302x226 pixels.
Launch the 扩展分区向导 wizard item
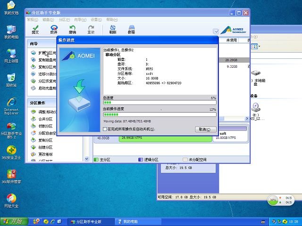[x=44, y=53]
